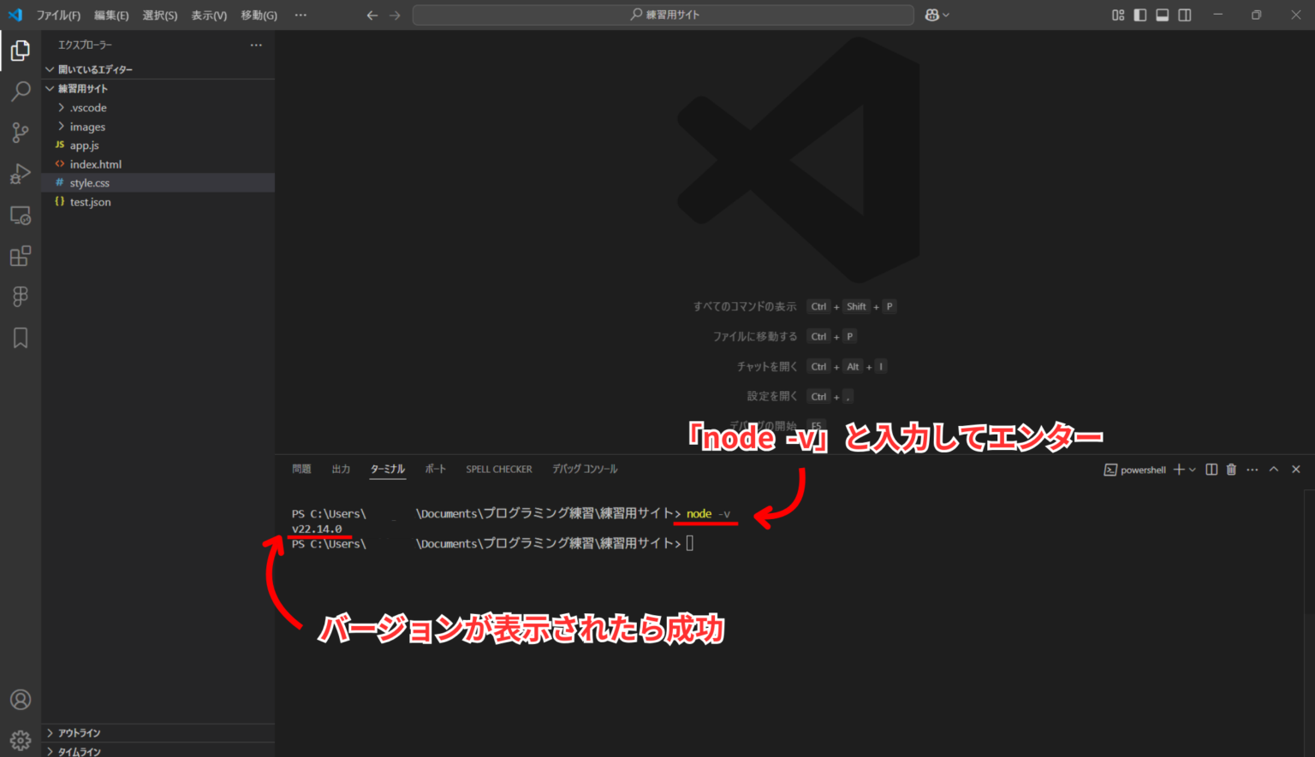Viewport: 1315px width, 757px height.
Task: Click the command center search field
Action: pos(663,15)
